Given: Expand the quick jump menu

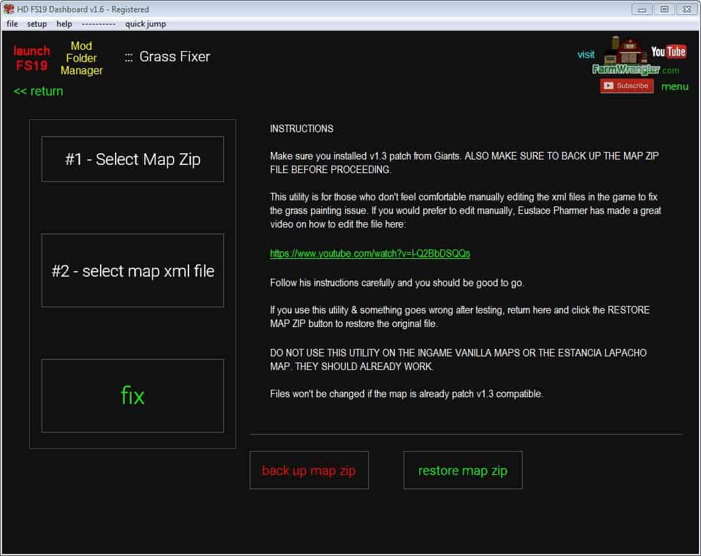Looking at the screenshot, I should (145, 24).
